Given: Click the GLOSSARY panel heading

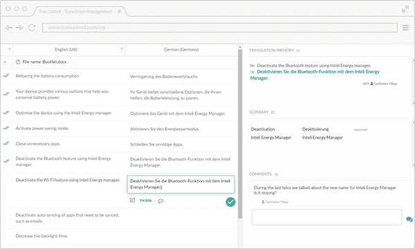Looking at the screenshot, I should [x=259, y=112].
